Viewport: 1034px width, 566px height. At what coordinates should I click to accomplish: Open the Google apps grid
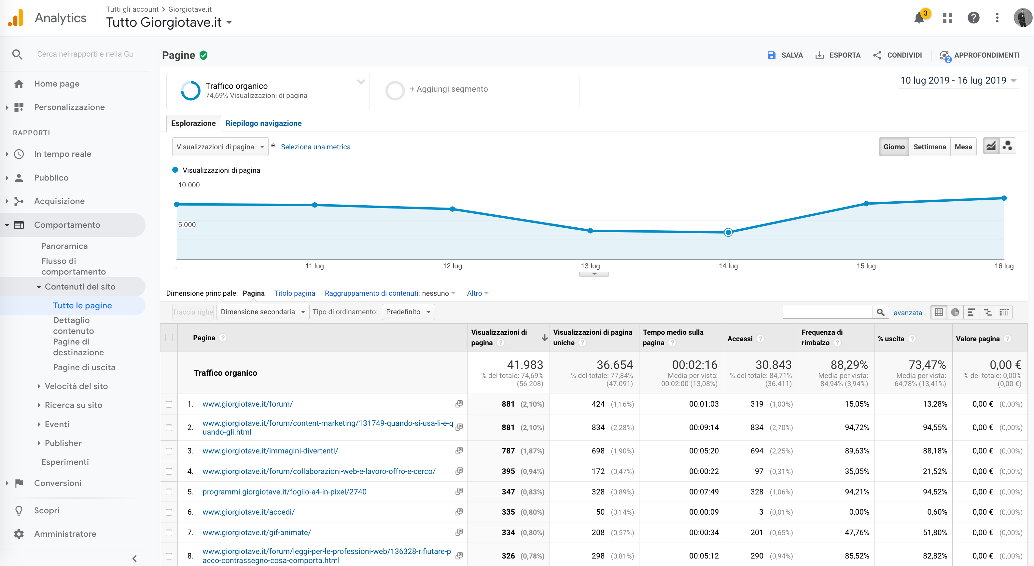947,18
